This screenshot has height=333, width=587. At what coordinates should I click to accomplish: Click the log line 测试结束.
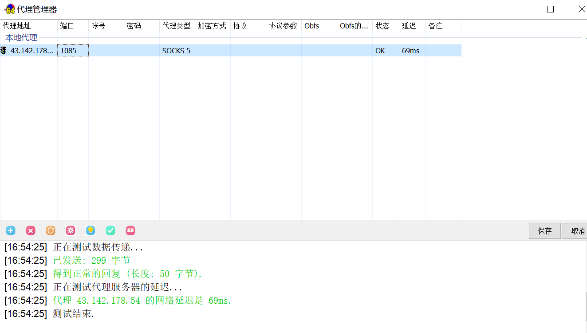(74, 314)
